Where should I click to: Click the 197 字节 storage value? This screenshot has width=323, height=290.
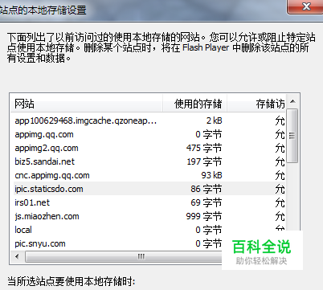click(x=204, y=161)
